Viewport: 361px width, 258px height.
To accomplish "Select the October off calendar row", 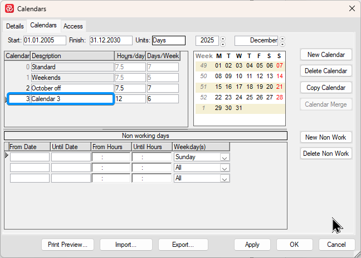I will point(72,88).
